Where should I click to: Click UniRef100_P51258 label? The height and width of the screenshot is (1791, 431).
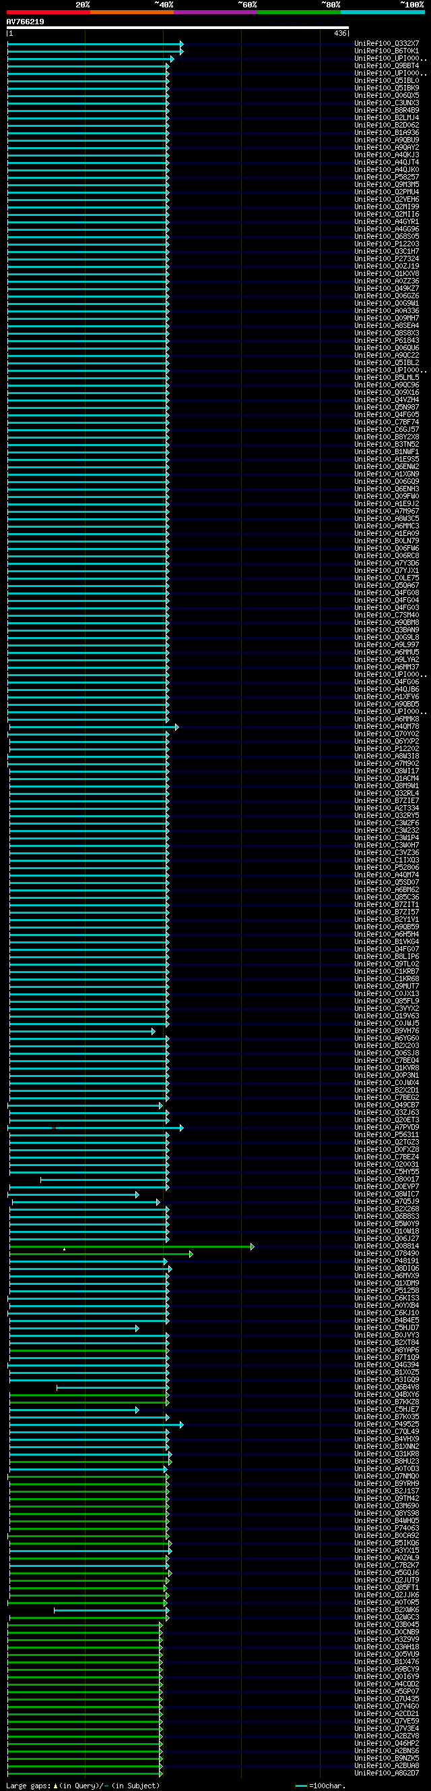[x=387, y=1290]
